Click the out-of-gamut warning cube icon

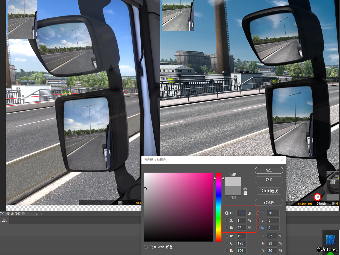[245, 189]
